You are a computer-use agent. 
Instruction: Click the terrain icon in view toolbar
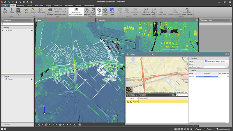(x=75, y=125)
